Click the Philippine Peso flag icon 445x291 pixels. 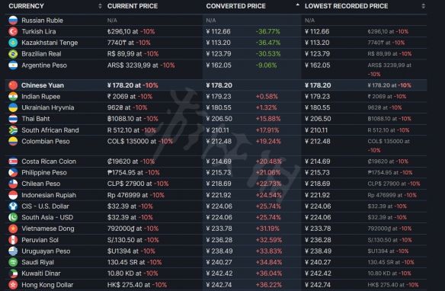pyautogui.click(x=13, y=172)
